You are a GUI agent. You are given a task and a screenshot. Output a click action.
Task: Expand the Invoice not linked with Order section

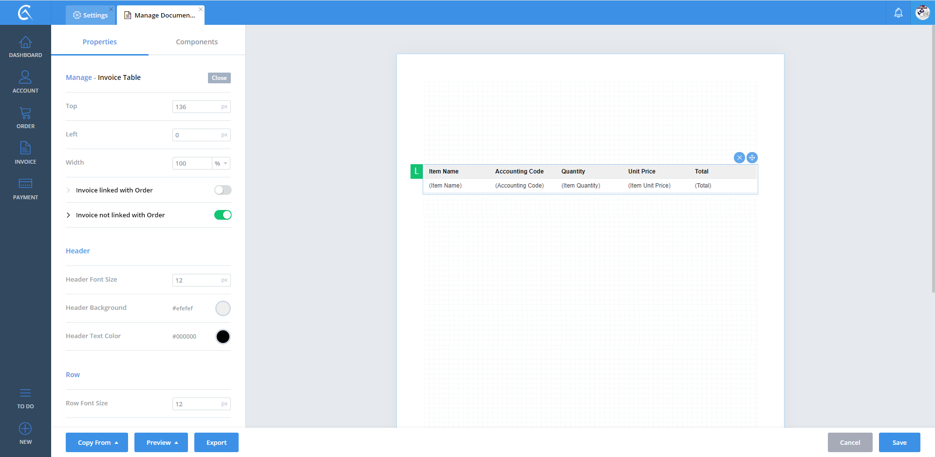click(x=69, y=215)
